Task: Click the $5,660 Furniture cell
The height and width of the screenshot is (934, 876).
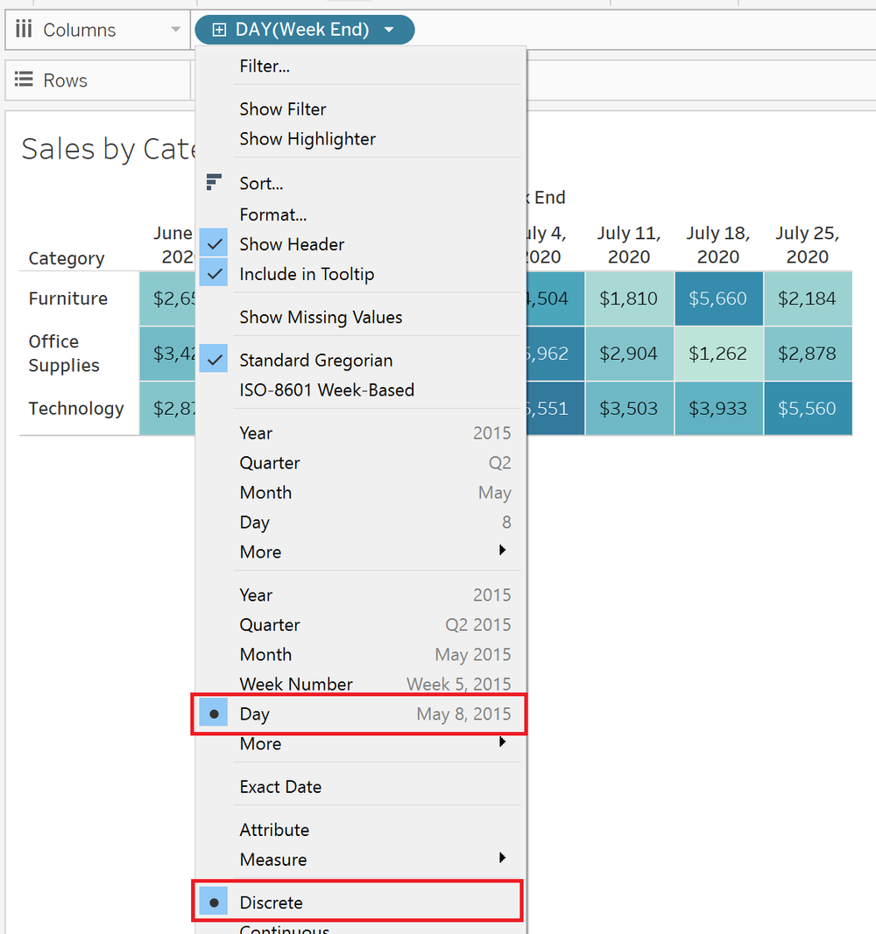Action: 718,298
